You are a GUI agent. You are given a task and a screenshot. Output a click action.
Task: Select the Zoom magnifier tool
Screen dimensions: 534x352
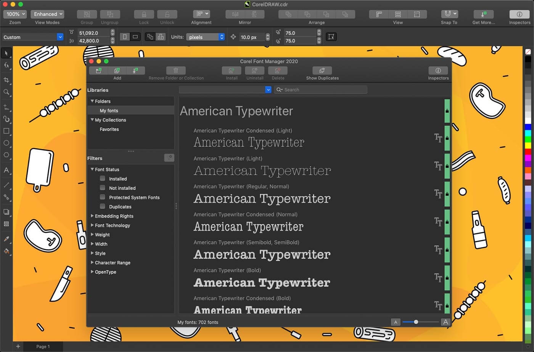coord(6,92)
